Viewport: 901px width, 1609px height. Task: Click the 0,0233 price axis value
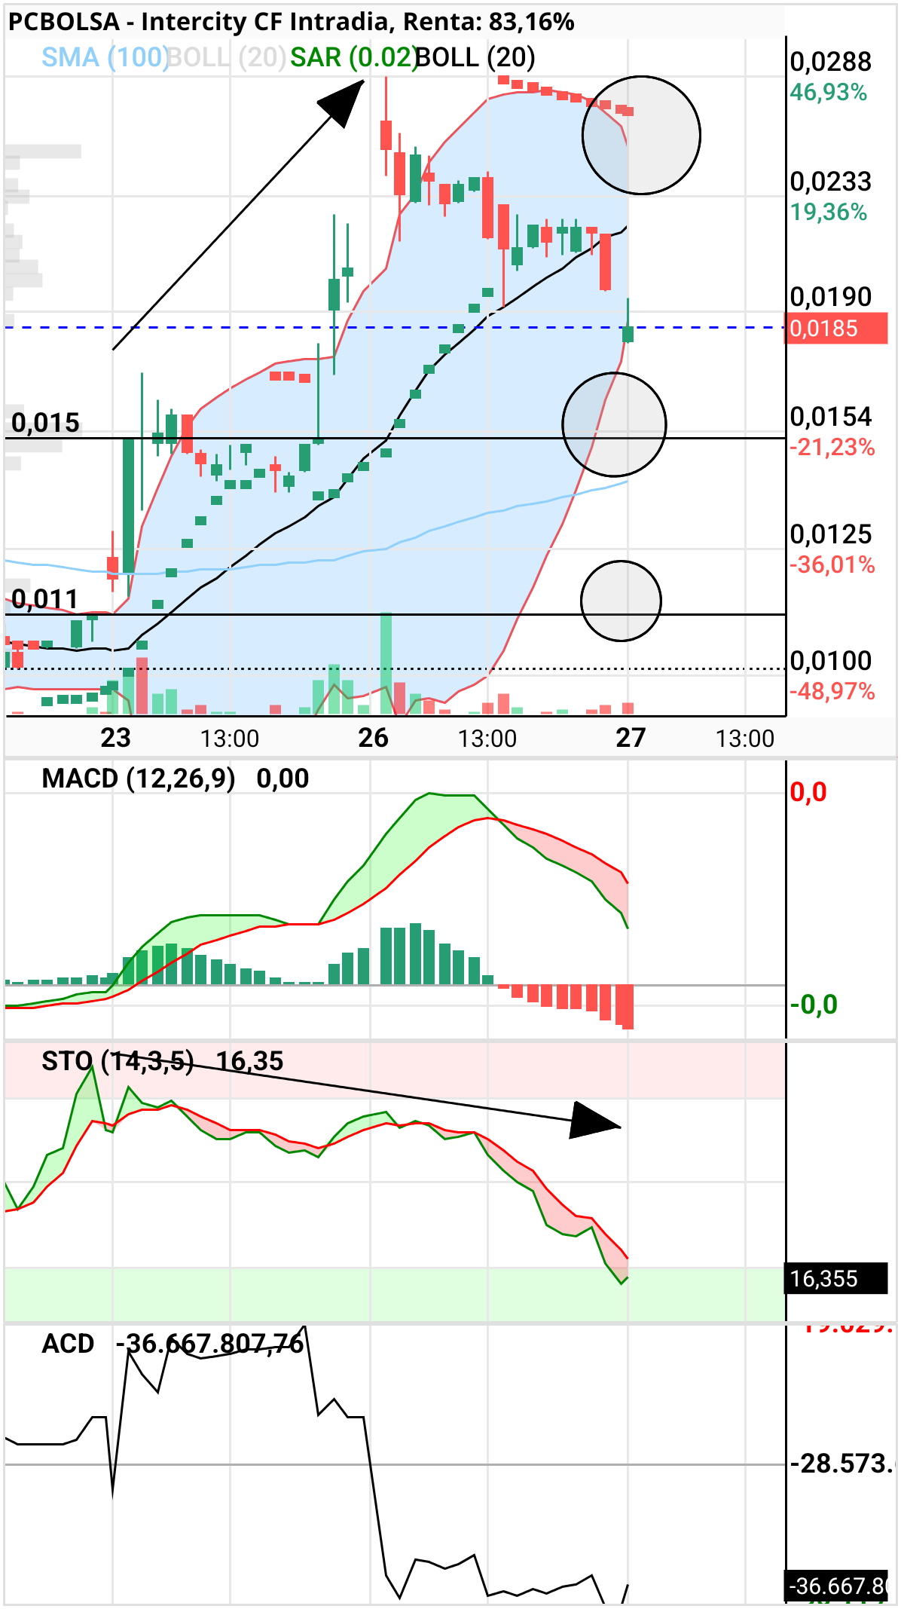pyautogui.click(x=830, y=182)
